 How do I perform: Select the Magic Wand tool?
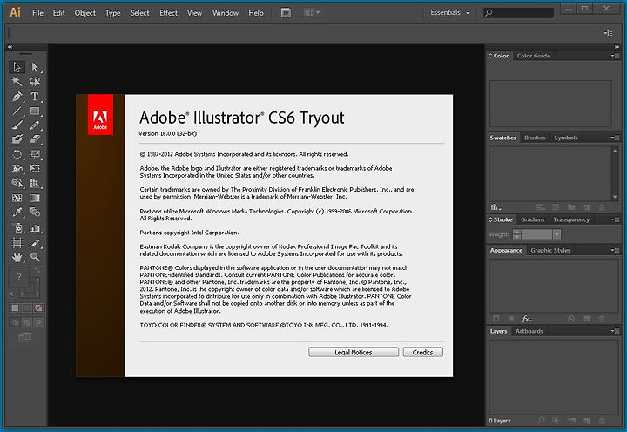pos(17,81)
